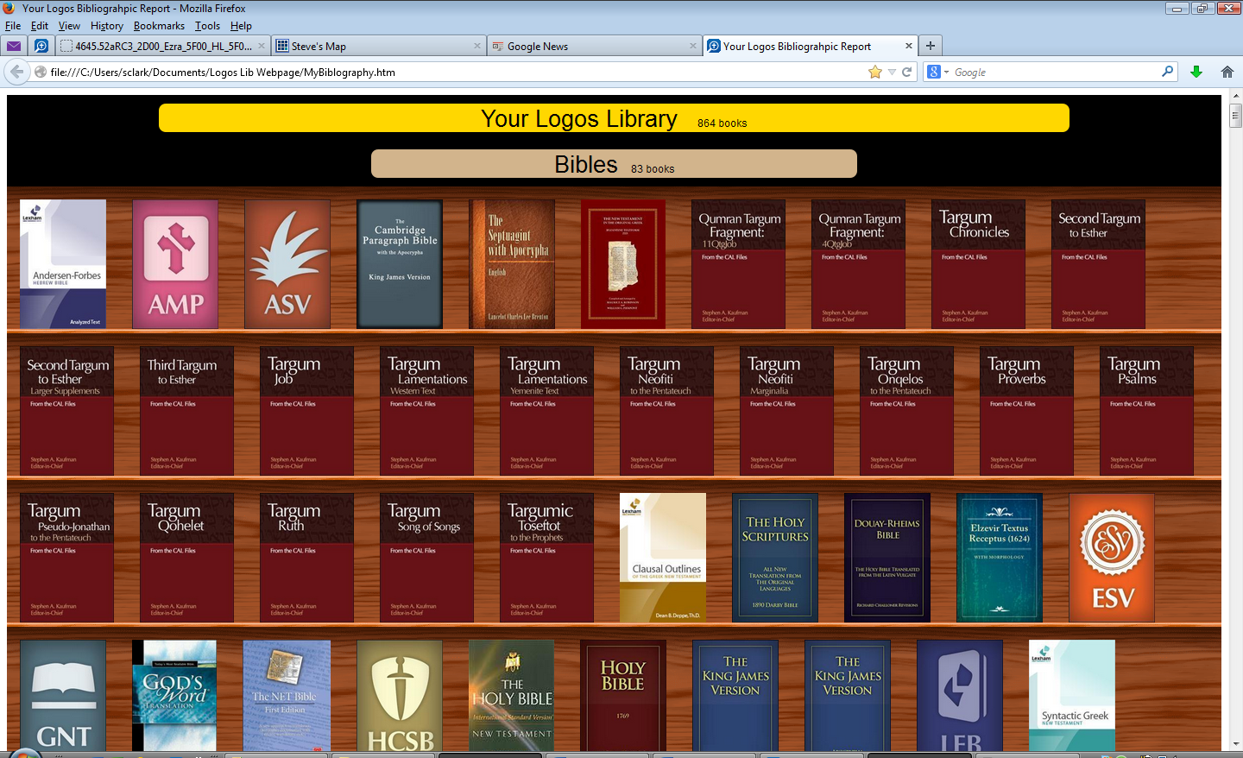Go back using the browser back arrow
This screenshot has width=1243, height=758.
[17, 72]
